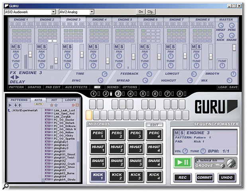Click the Play/Pause transport button
The height and width of the screenshot is (192, 247).
click(182, 163)
